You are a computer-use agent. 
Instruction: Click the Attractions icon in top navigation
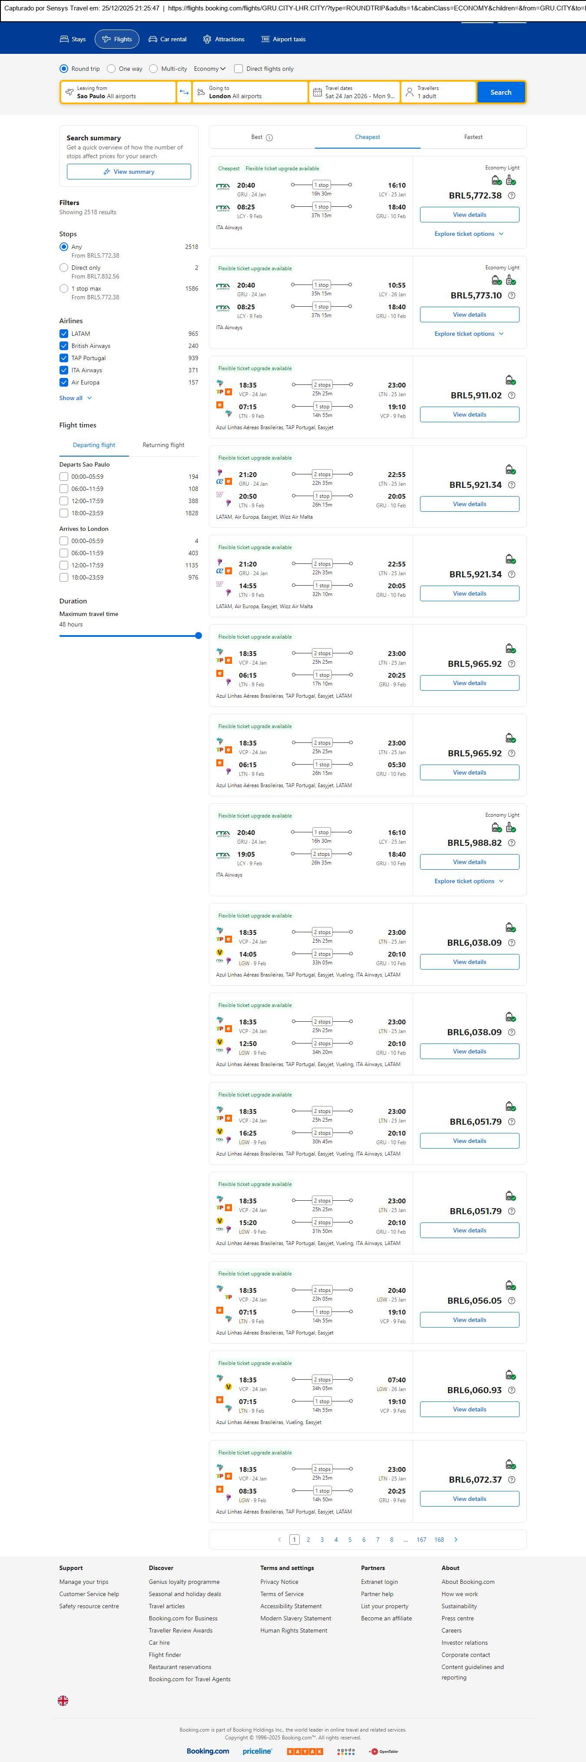point(207,40)
